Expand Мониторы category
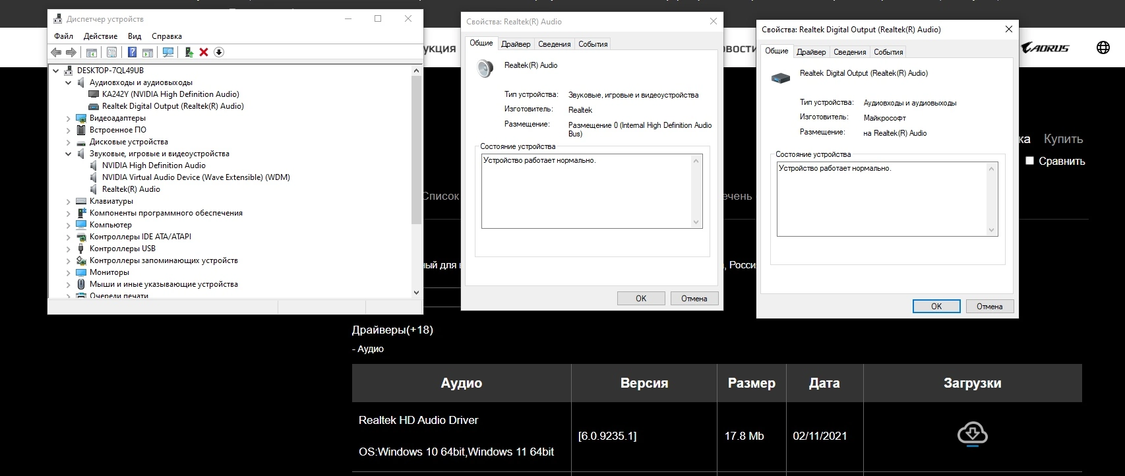 point(68,272)
